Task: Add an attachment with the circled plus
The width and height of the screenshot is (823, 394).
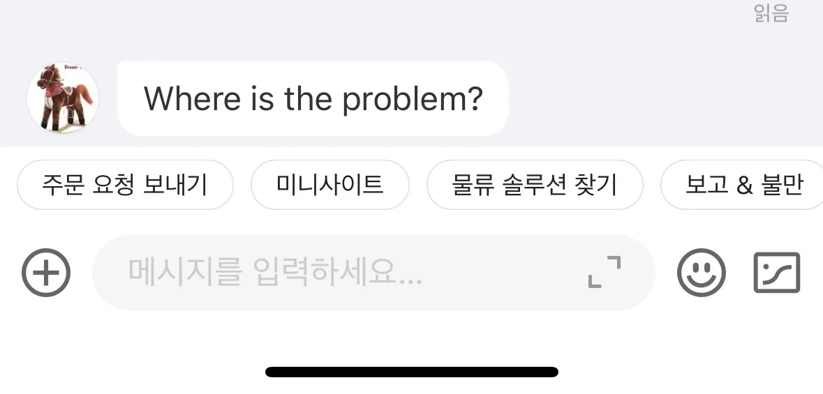Action: 46,272
